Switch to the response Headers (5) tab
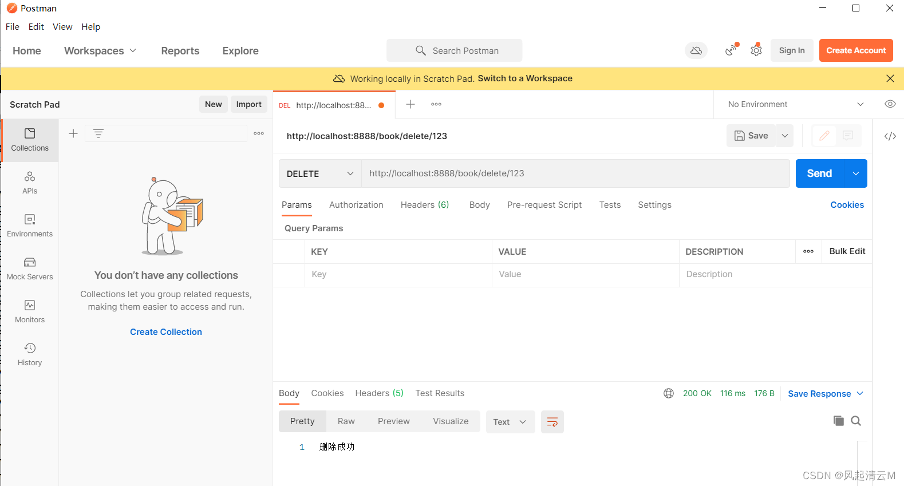 pos(379,393)
